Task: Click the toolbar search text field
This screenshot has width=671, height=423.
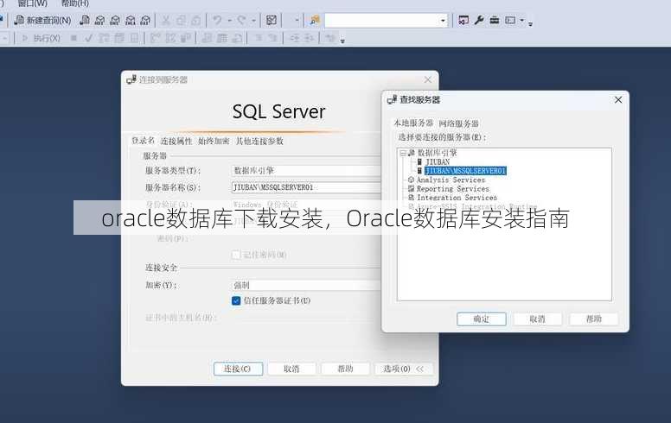Action: click(381, 20)
